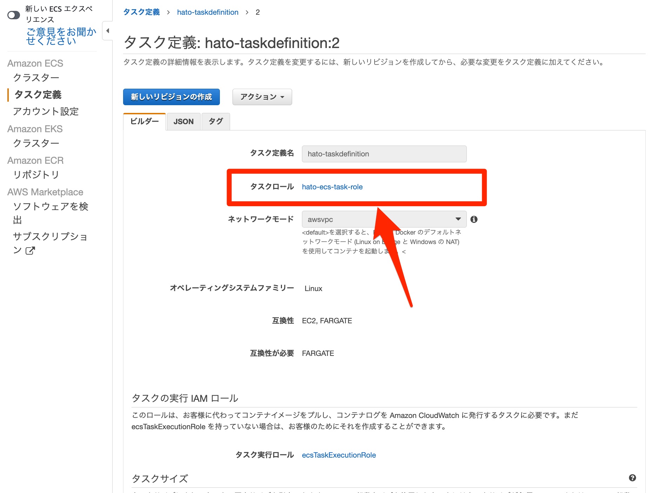The image size is (653, 493).
Task: Click the タスク定義名 input field
Action: tap(384, 154)
